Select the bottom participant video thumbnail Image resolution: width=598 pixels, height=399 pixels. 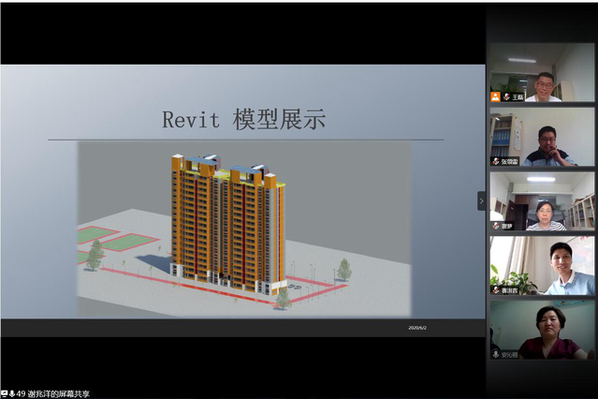click(541, 330)
